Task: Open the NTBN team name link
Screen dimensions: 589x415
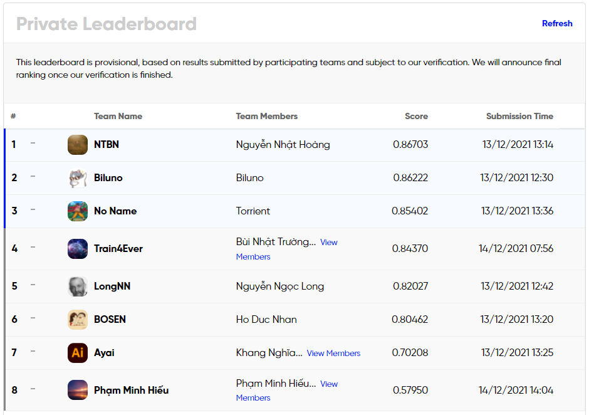Action: 107,145
